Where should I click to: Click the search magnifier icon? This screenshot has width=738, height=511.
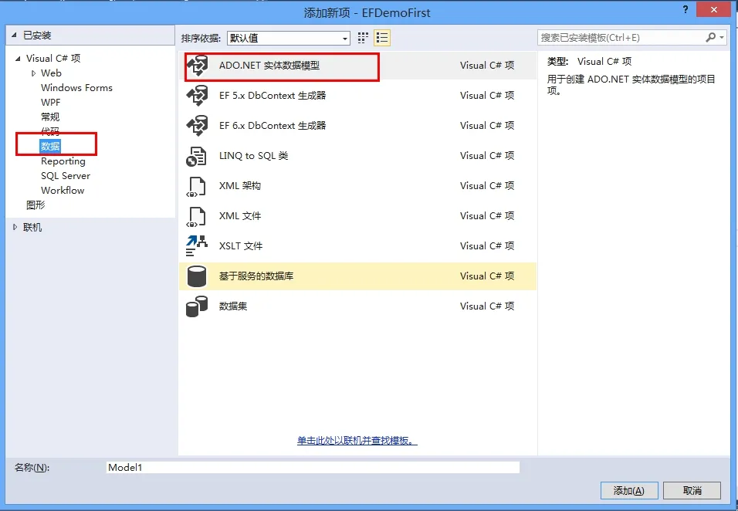click(x=711, y=37)
